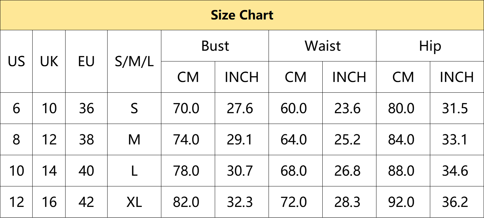
Task: Click the INCH subheader under Hip
Action: 457,77
